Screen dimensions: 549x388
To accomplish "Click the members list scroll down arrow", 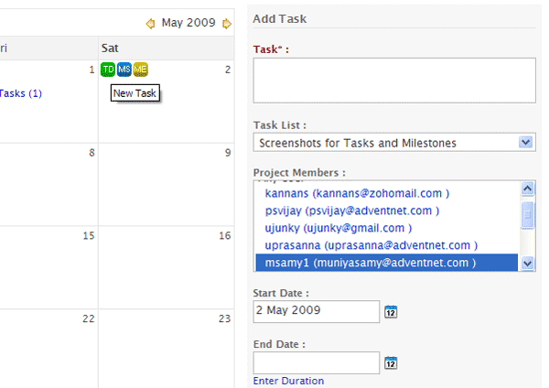I will coord(527,263).
